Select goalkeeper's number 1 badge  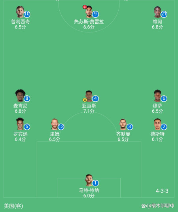tap(95, 183)
